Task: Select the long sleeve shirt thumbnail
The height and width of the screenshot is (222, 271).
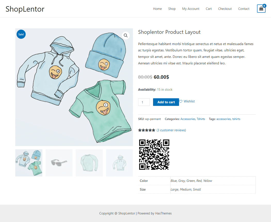Action: coord(89,163)
